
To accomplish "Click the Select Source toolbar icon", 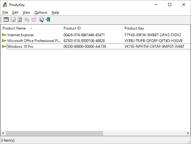I will pos(6,20).
